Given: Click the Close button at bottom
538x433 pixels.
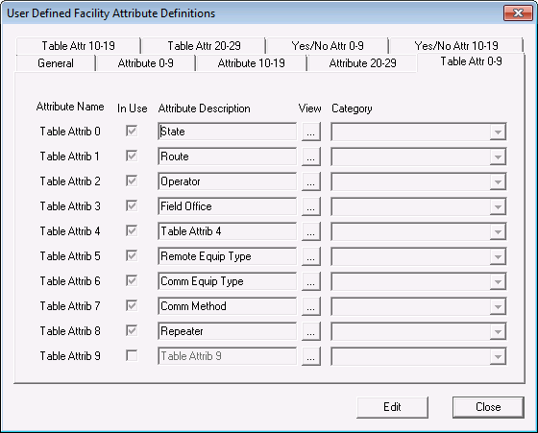Looking at the screenshot, I should (488, 407).
